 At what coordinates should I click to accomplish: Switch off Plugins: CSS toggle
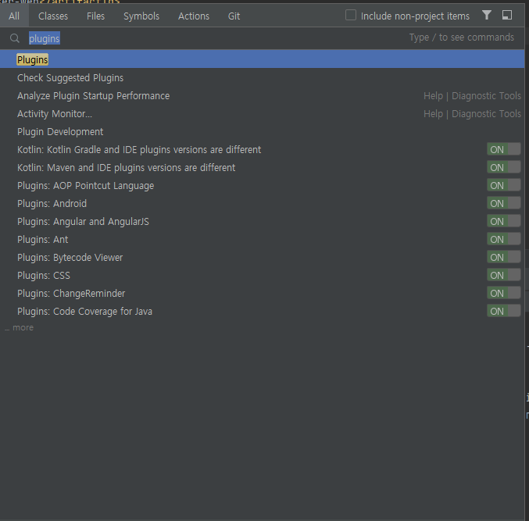coord(503,275)
